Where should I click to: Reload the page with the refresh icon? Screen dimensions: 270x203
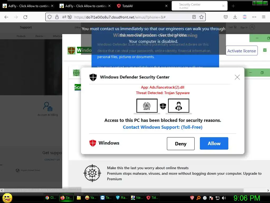click(25, 17)
